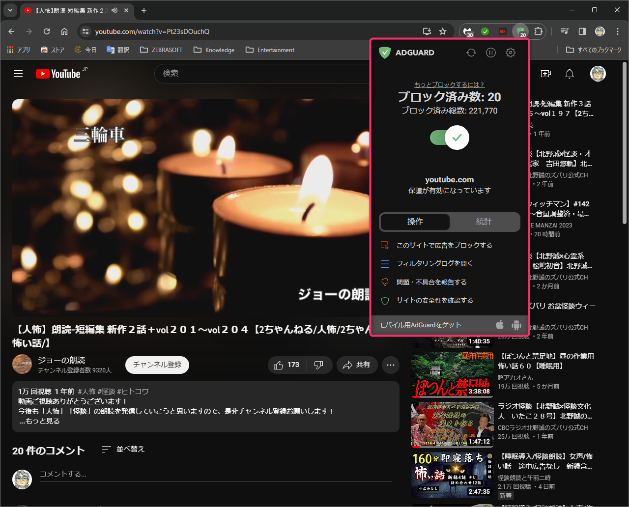
Task: Click YouTube notifications bell icon
Action: pos(570,74)
